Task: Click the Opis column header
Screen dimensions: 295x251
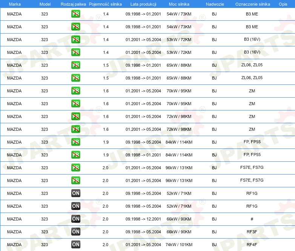Action: (x=283, y=4)
